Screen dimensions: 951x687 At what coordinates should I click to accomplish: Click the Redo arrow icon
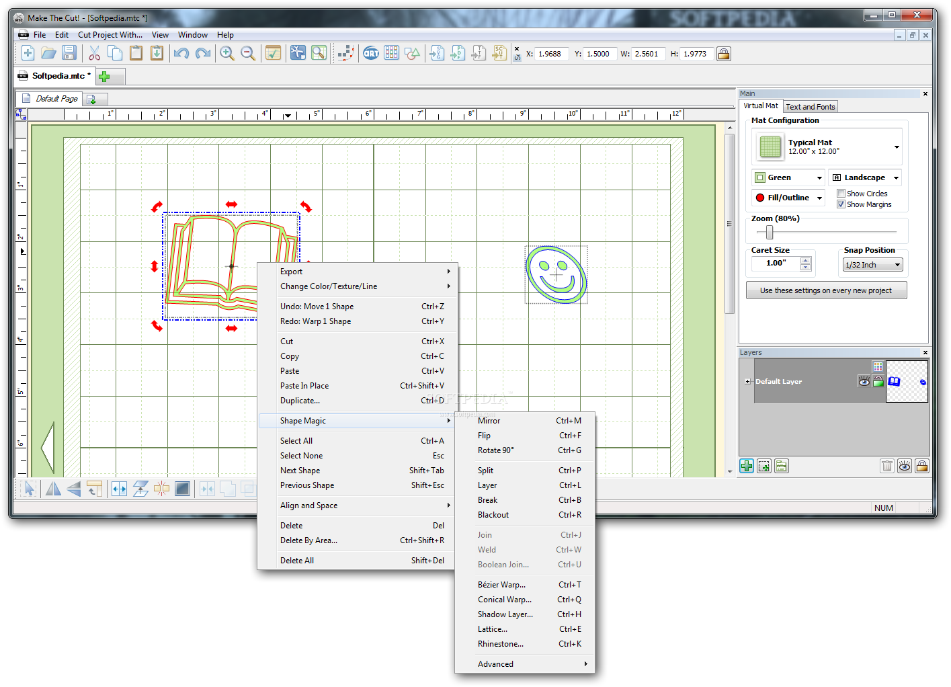203,53
